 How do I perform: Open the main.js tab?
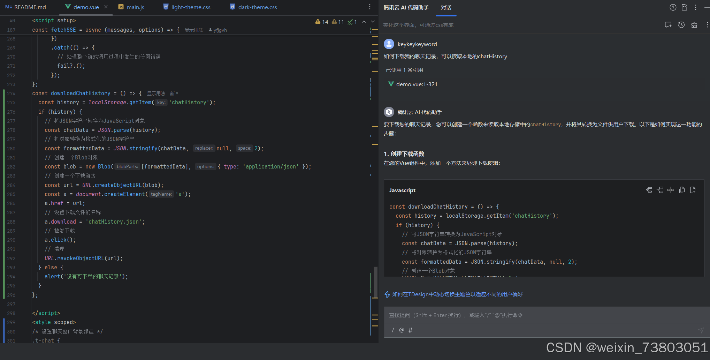click(131, 7)
